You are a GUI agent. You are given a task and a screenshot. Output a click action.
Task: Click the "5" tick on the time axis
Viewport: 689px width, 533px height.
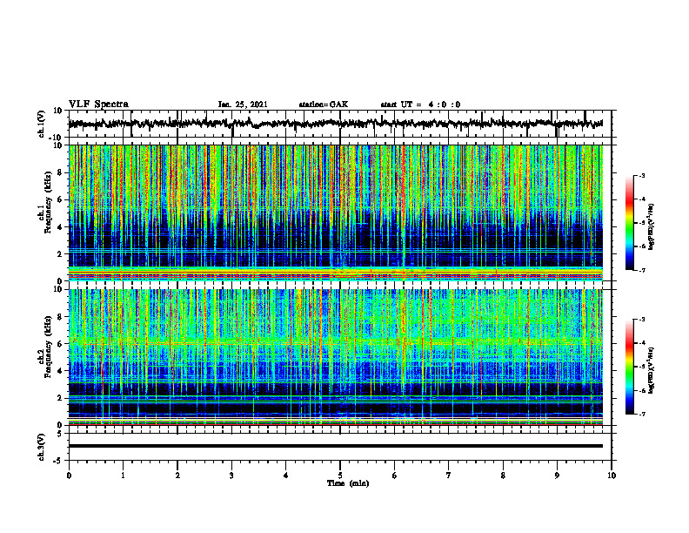[340, 476]
